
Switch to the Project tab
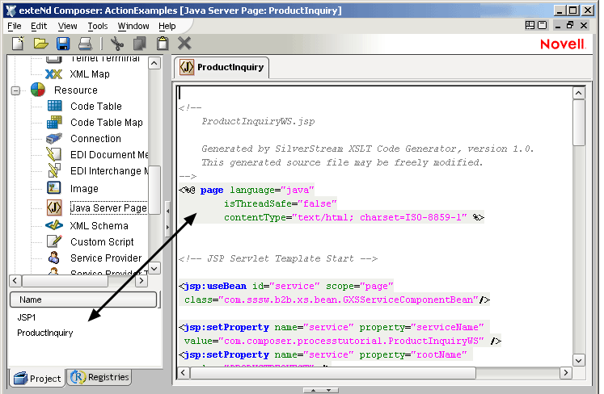(x=37, y=378)
